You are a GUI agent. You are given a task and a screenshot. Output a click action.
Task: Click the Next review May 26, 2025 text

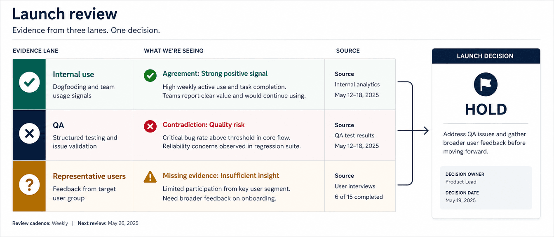pyautogui.click(x=108, y=223)
